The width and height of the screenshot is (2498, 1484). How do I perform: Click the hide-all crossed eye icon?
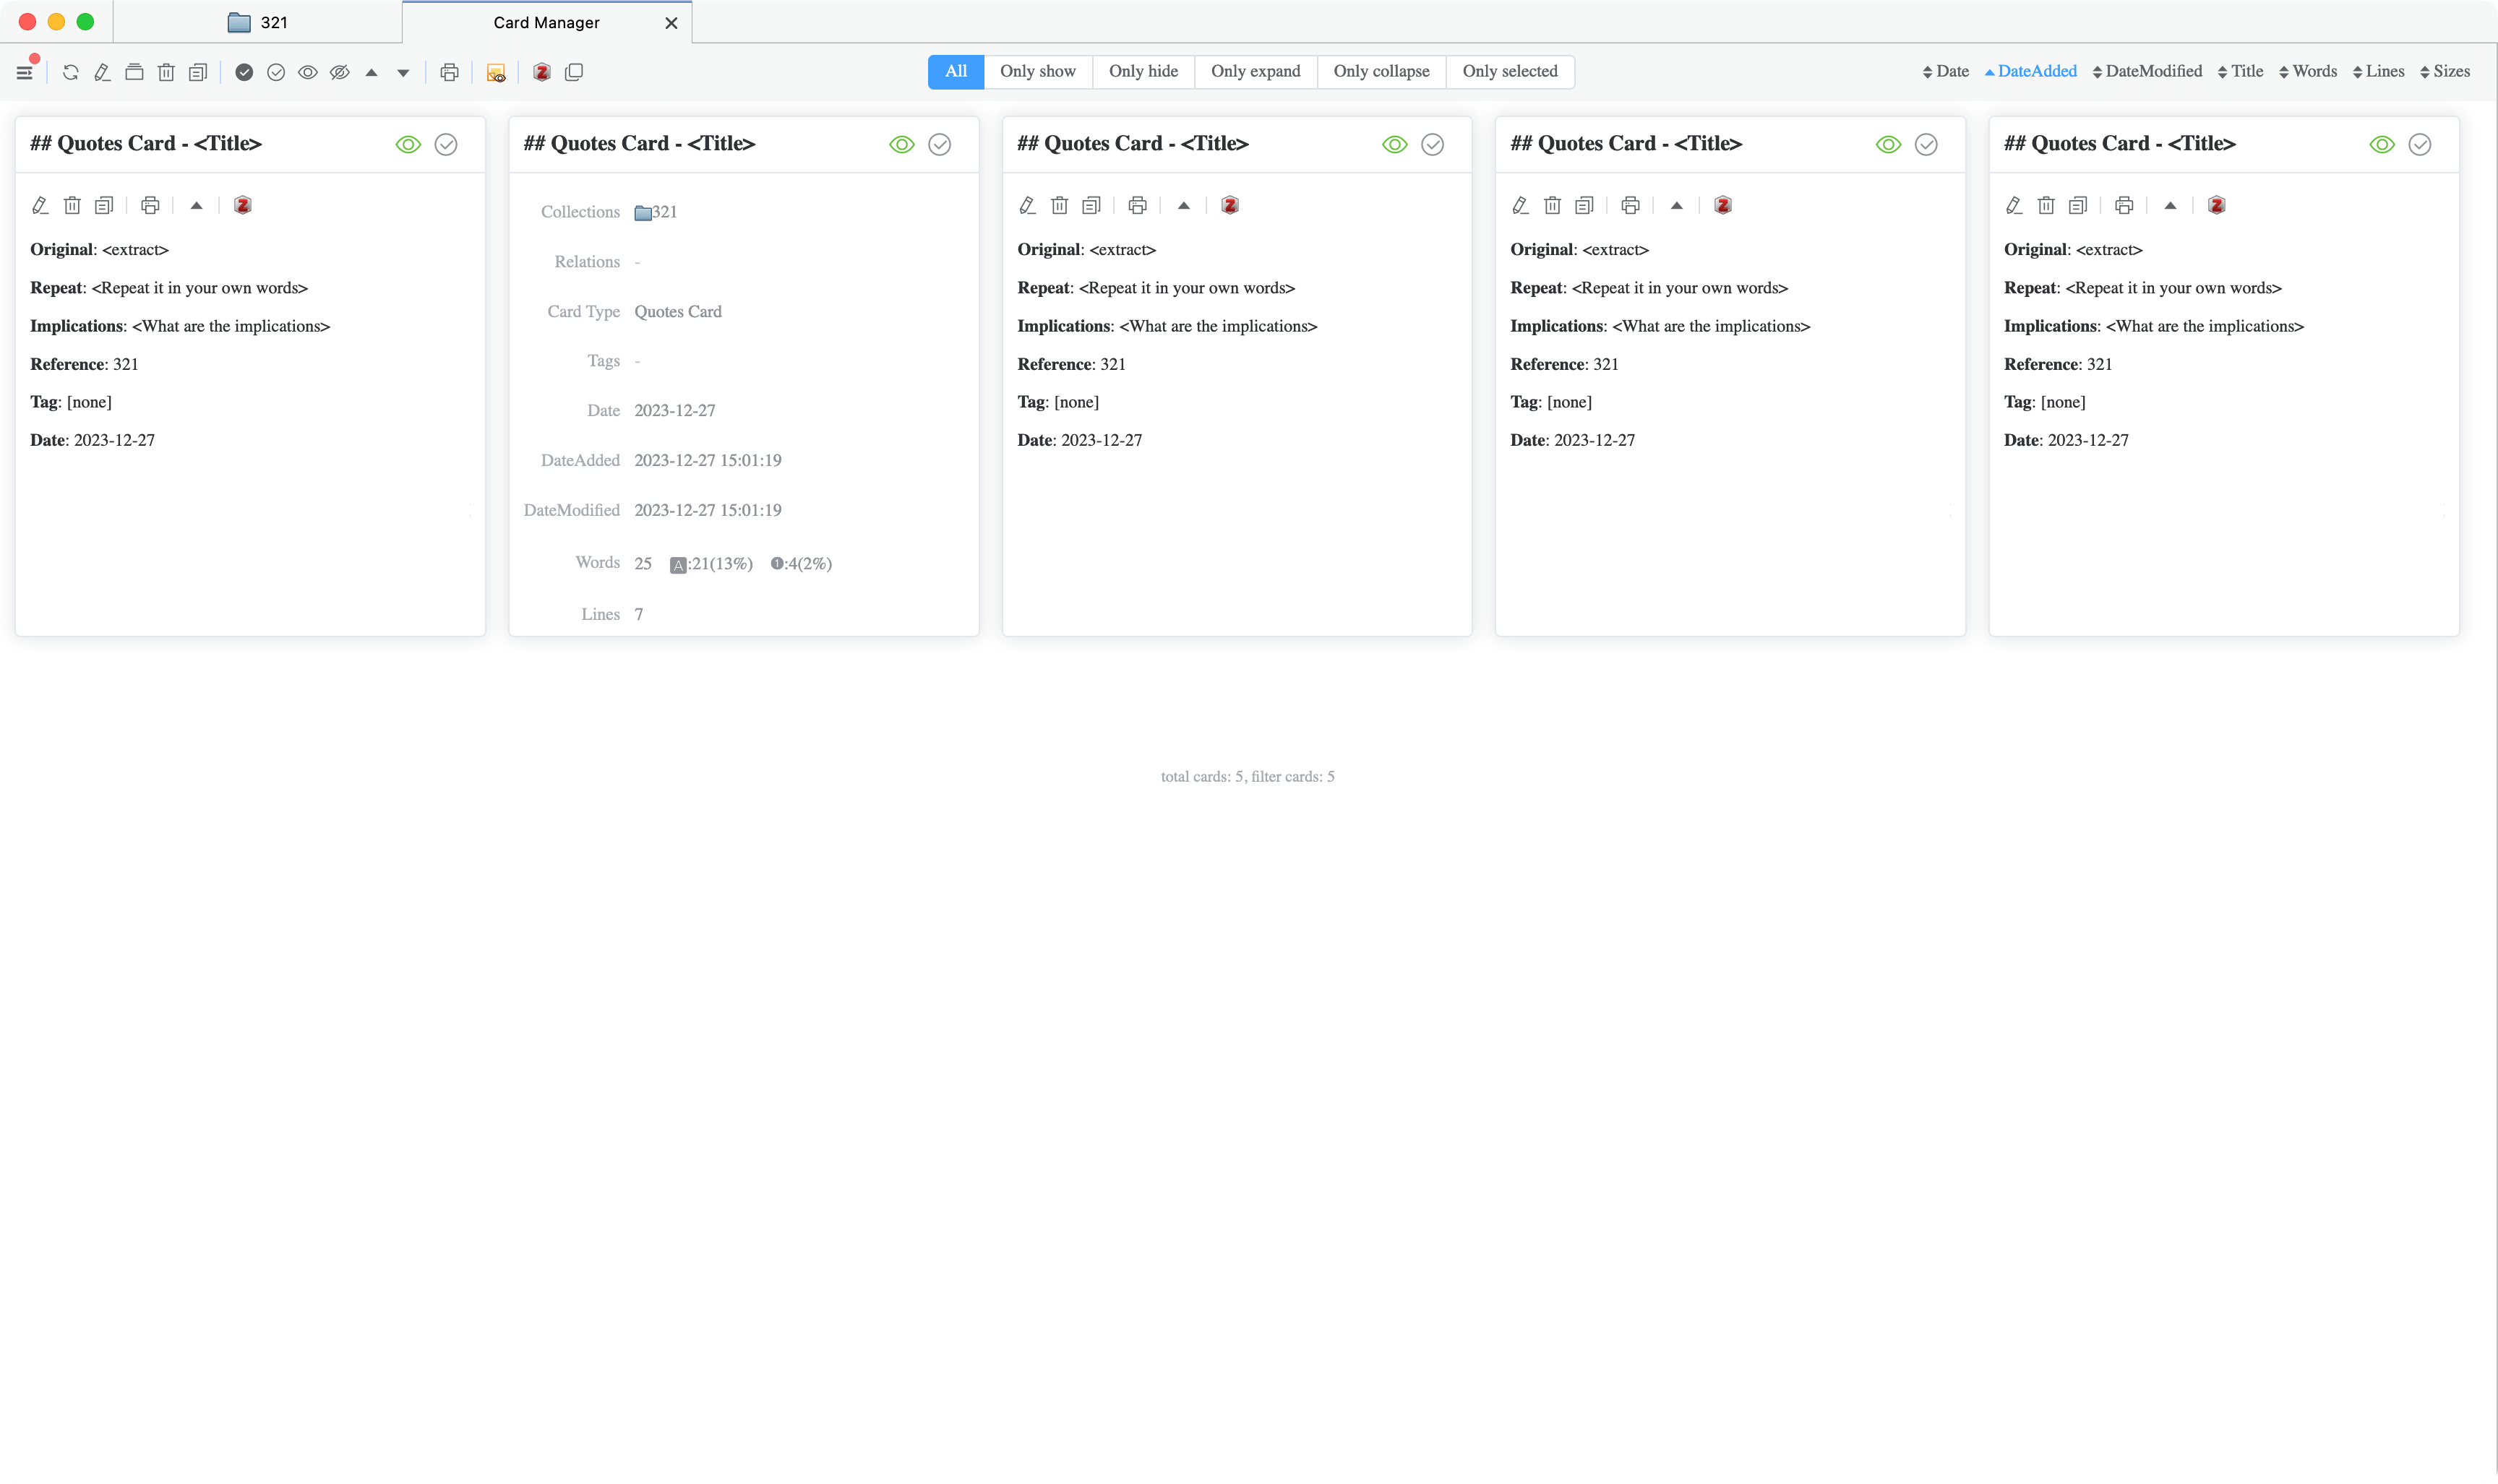340,72
